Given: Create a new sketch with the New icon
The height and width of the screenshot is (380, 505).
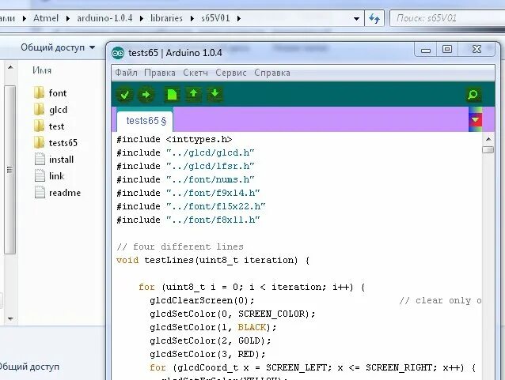Looking at the screenshot, I should pyautogui.click(x=172, y=95).
